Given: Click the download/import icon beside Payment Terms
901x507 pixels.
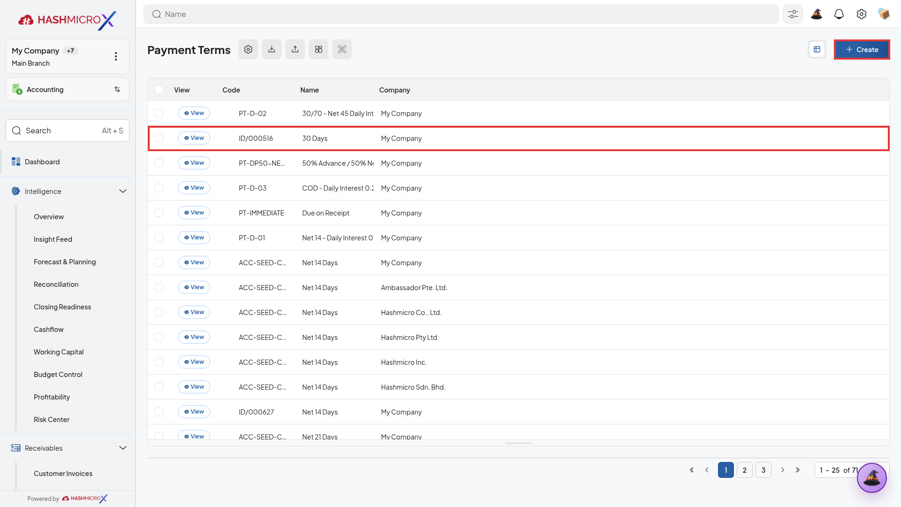Looking at the screenshot, I should coord(272,49).
